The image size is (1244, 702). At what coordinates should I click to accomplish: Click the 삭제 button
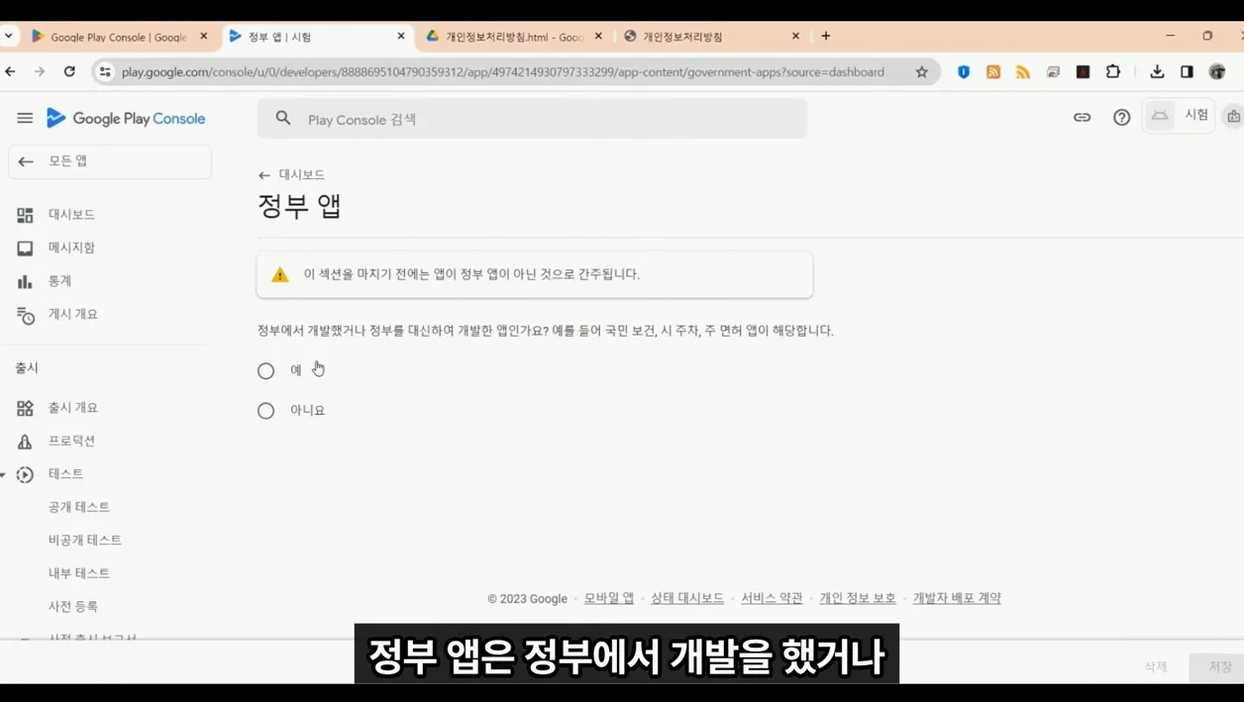click(x=1156, y=666)
